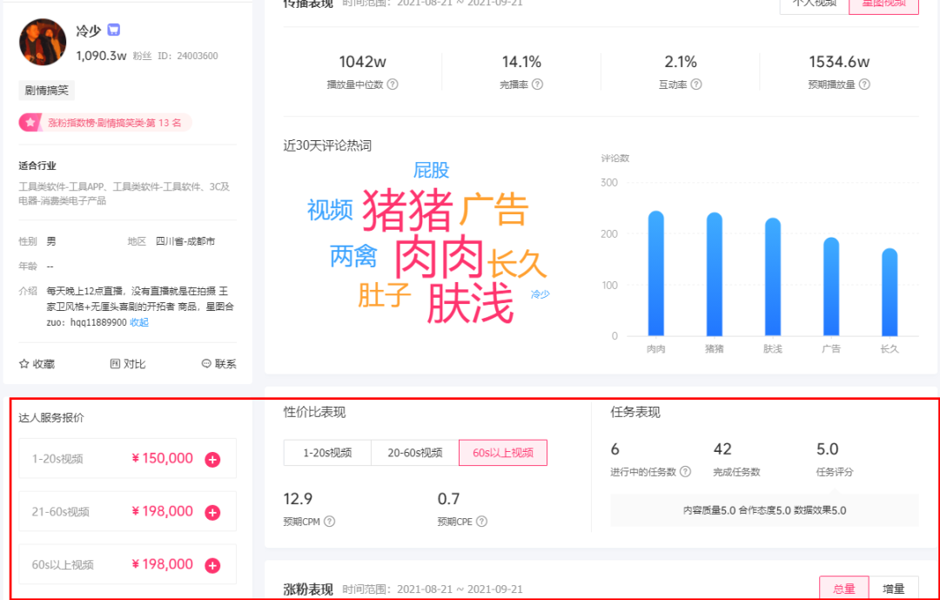Click the help icon beside 预期CPM
The height and width of the screenshot is (600, 940).
click(330, 522)
